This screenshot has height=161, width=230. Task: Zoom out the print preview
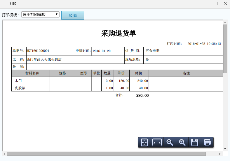click(170, 142)
